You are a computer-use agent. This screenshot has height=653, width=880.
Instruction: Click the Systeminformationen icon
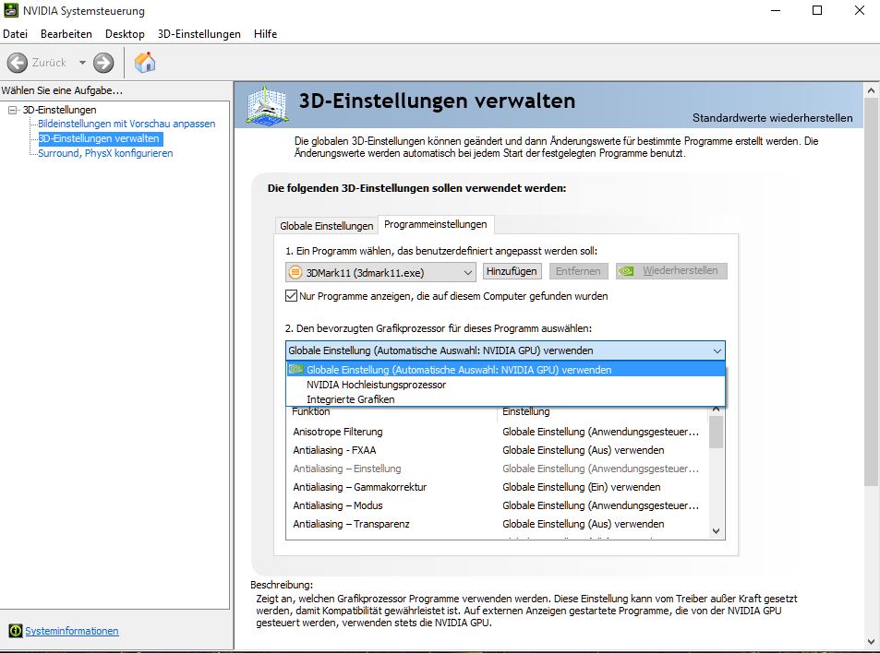point(16,631)
